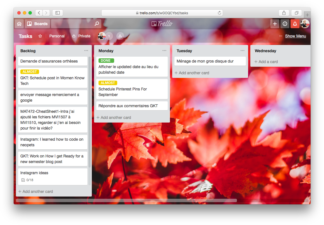Open the notification bell
This screenshot has height=225, width=324.
(295, 24)
